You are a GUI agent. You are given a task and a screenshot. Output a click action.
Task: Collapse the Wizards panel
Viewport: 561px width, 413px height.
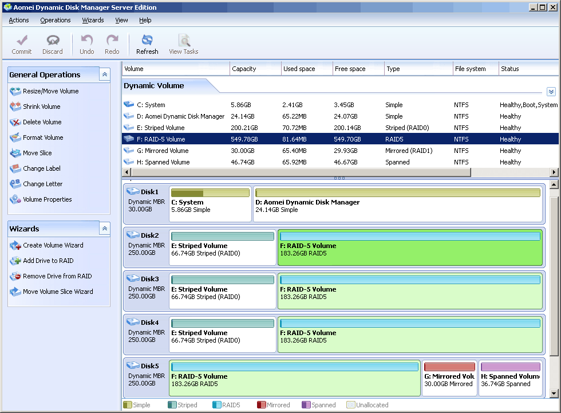click(x=104, y=229)
